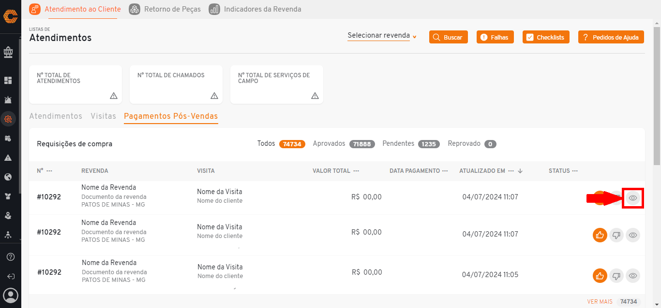Reject the request updated 04/07/2024 11:05

click(x=616, y=276)
